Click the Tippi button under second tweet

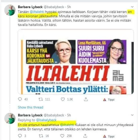(109, 136)
